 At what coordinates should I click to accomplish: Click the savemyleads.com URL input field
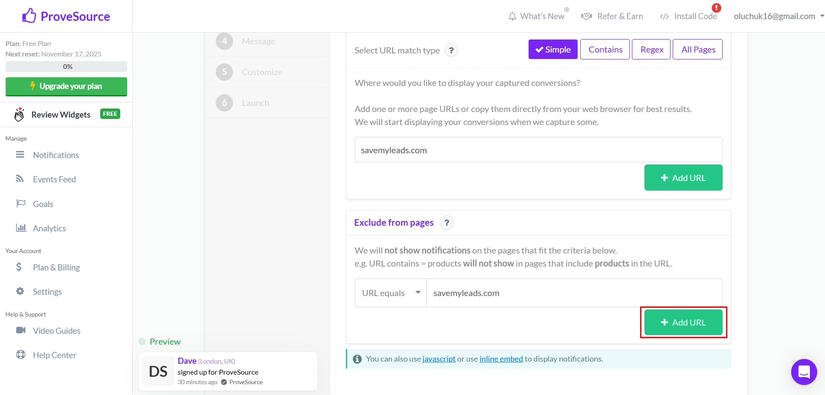click(538, 150)
